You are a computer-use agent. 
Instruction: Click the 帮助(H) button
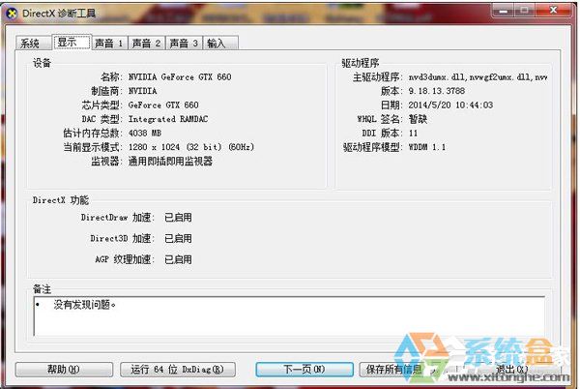point(64,369)
